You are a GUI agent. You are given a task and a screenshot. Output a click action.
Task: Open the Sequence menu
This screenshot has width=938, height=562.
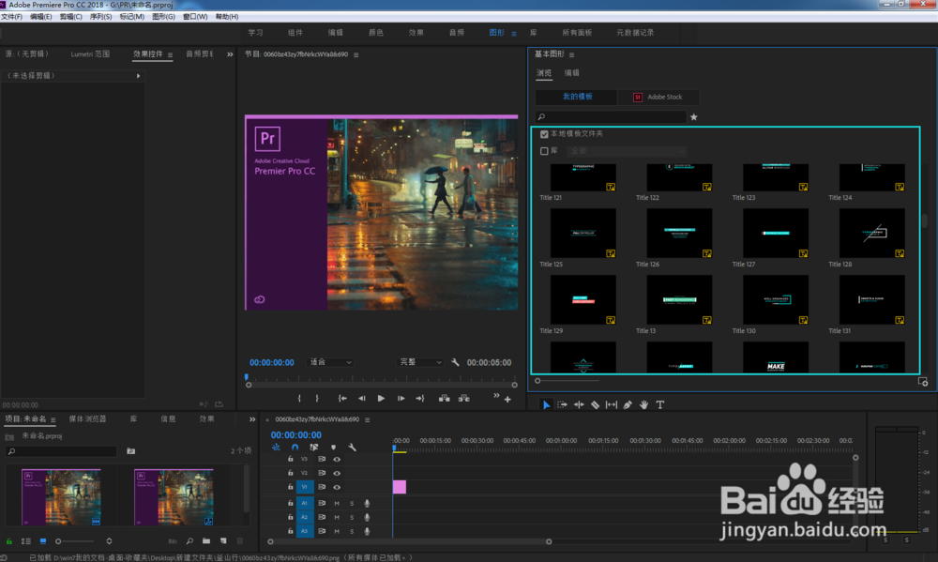[100, 17]
